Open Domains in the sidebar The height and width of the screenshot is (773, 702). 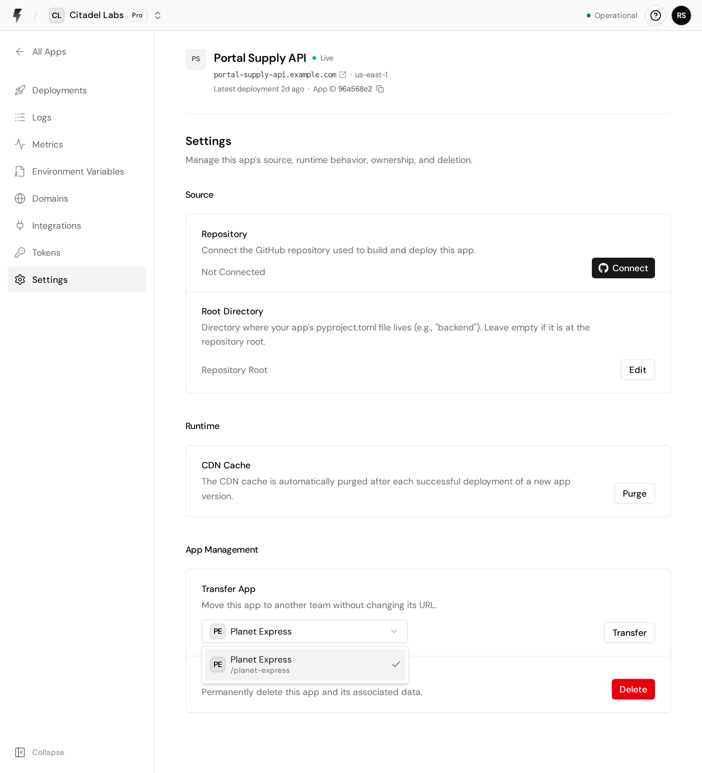(77, 198)
